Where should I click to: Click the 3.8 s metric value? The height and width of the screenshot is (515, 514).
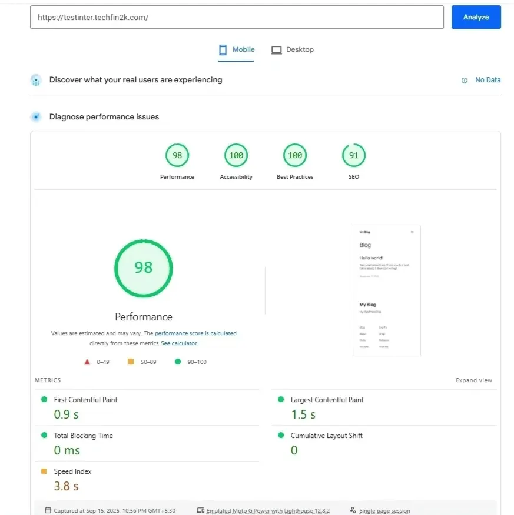tap(66, 486)
